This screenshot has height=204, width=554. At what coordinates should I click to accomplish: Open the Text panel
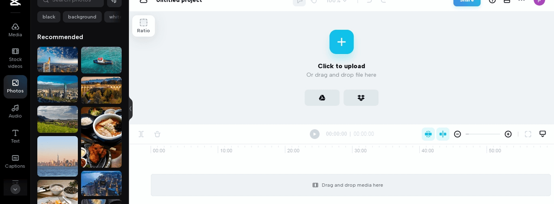point(15,136)
